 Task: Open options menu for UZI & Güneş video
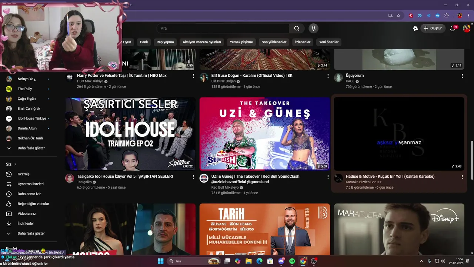point(328,177)
